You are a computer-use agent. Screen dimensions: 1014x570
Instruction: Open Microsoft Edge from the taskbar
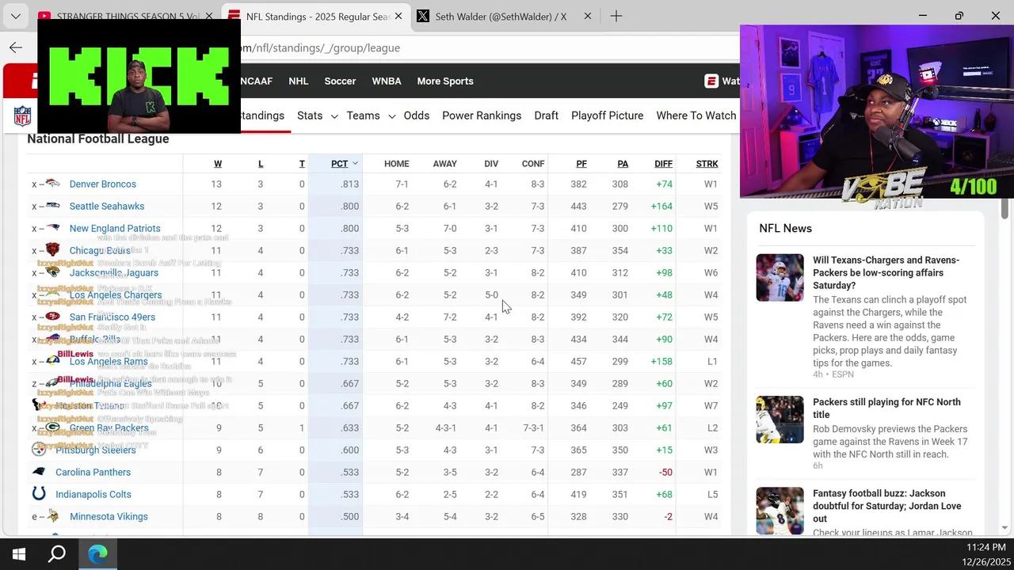97,553
